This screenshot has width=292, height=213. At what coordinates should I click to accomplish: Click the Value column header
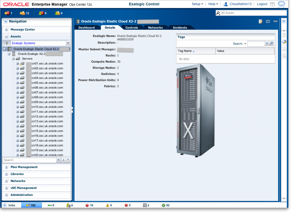pos(245,51)
